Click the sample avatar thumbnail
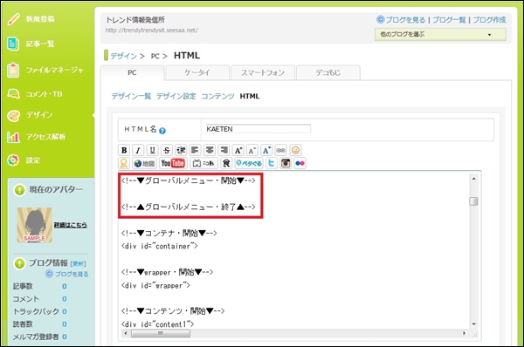Screen dimensions: 524x347 [34, 225]
